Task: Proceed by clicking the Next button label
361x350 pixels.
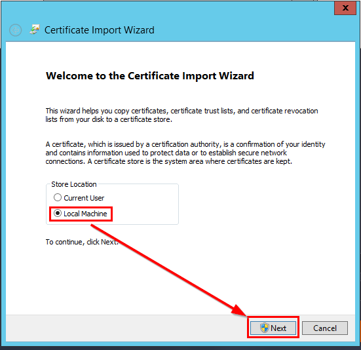Action: tap(278, 328)
